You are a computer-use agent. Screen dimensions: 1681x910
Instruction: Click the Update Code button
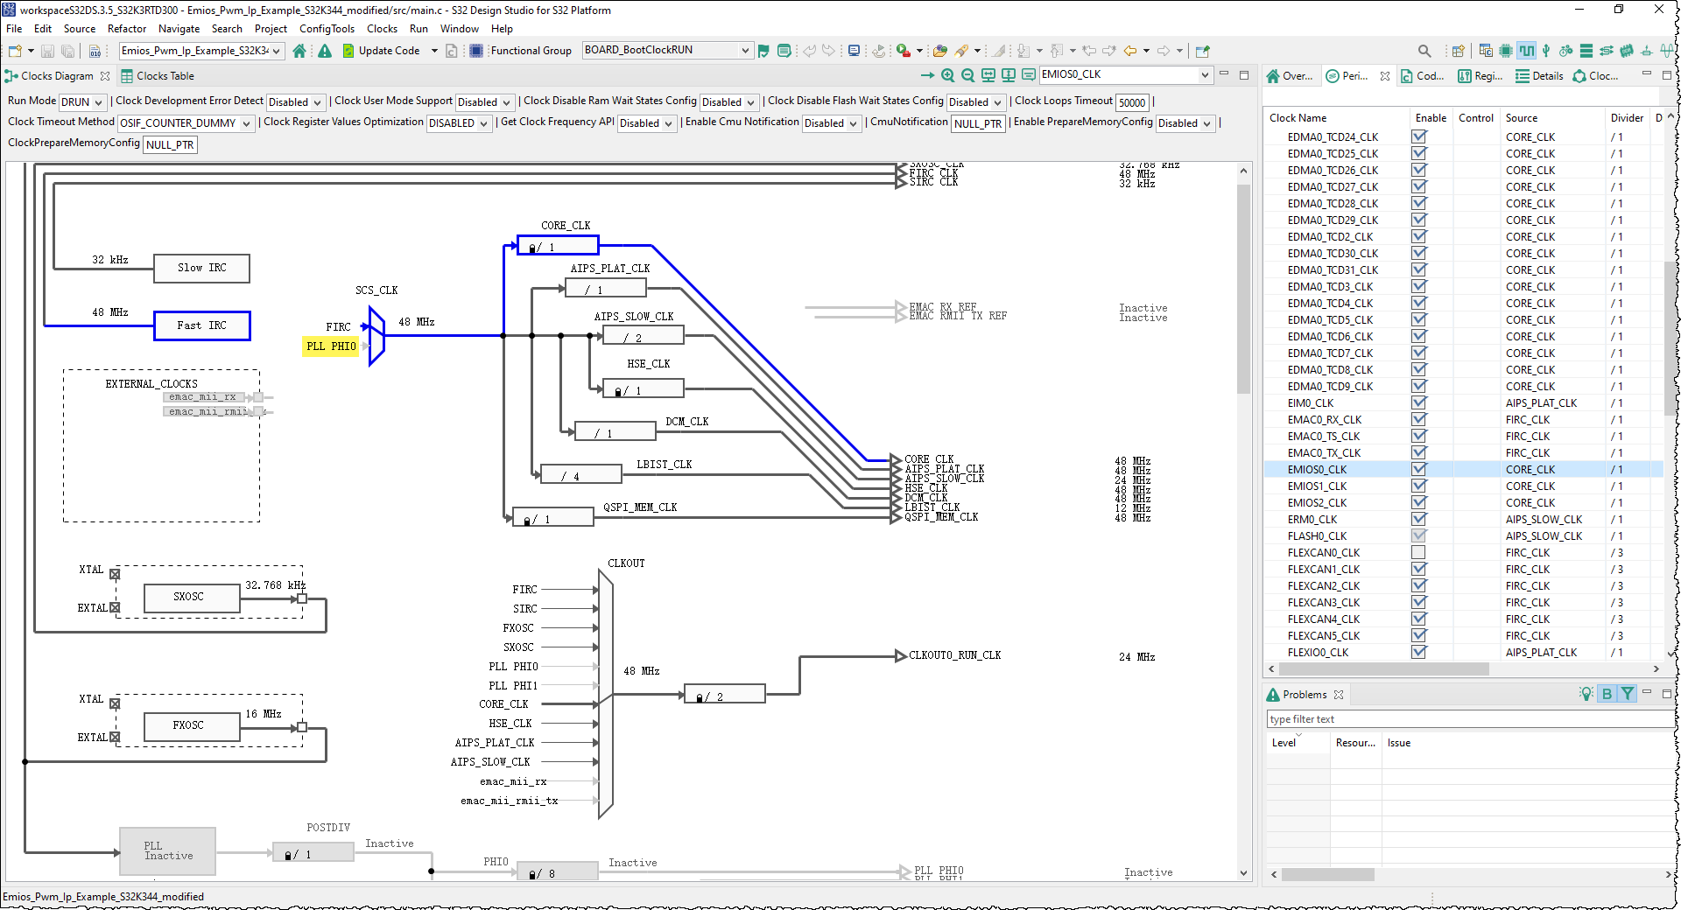[381, 51]
